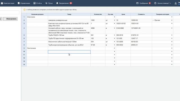
Task: Open Отчёты via its chart icon
Action: coord(34,3)
